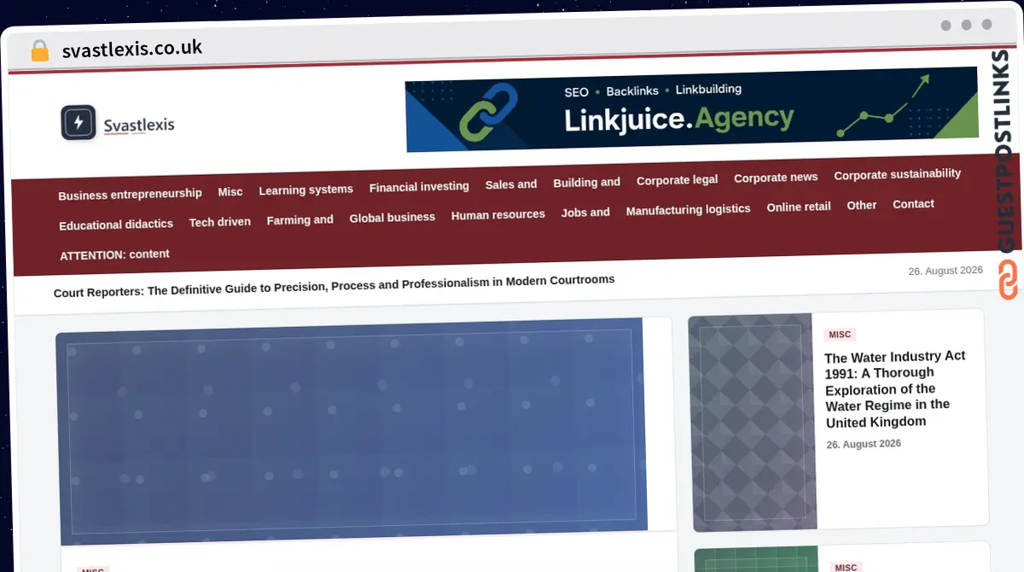Open the Farming and menu item
1024x572 pixels.
(300, 220)
